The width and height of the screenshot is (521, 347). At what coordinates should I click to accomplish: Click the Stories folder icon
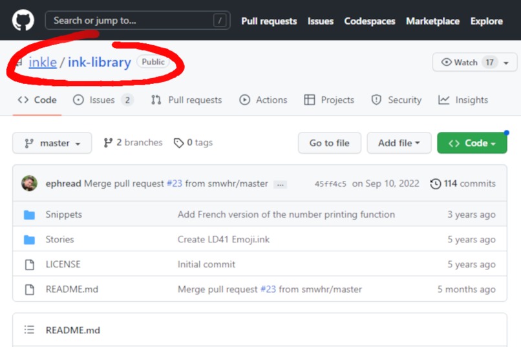(x=29, y=240)
